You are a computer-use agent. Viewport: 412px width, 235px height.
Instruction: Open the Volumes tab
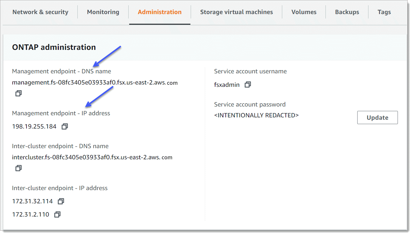tap(304, 12)
